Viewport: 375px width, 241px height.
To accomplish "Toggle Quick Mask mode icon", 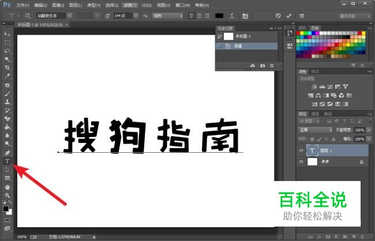I will [x=7, y=220].
